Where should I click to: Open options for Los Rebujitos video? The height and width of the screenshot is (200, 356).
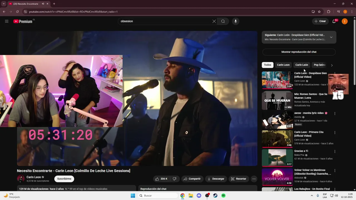coord(335,189)
